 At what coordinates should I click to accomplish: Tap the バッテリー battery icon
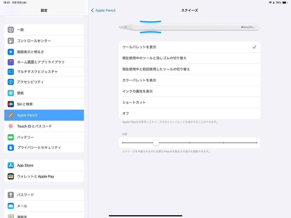pyautogui.click(x=11, y=137)
